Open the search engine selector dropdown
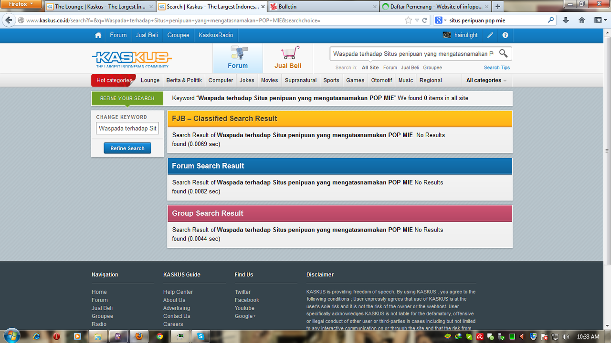The height and width of the screenshot is (343, 611). 441,20
